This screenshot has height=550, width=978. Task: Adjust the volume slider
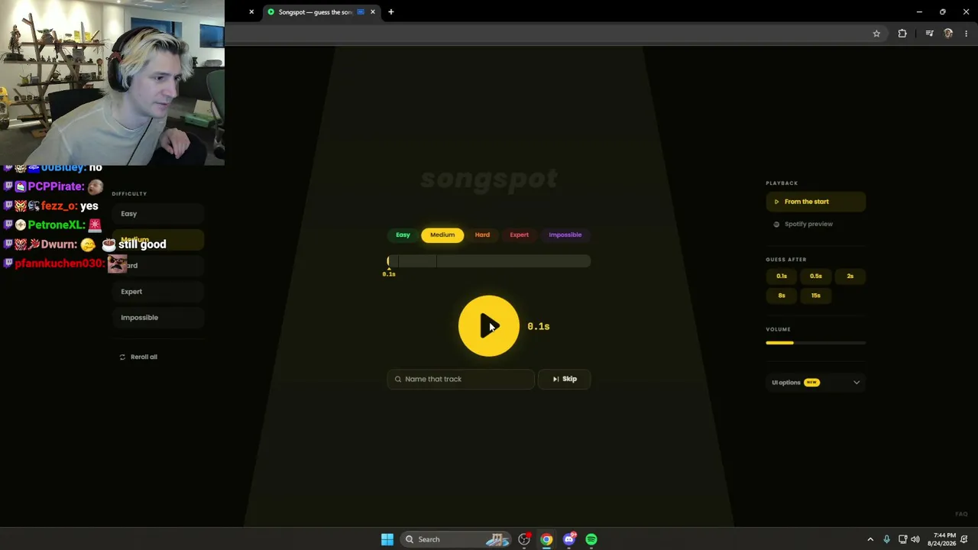815,343
